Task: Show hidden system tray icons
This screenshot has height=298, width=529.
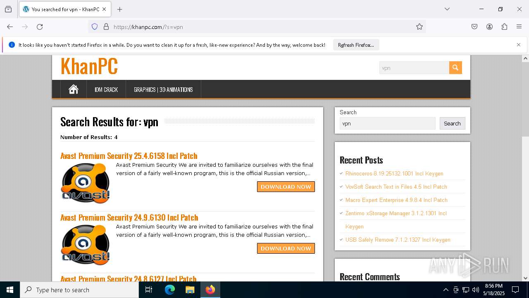Action: 446,290
